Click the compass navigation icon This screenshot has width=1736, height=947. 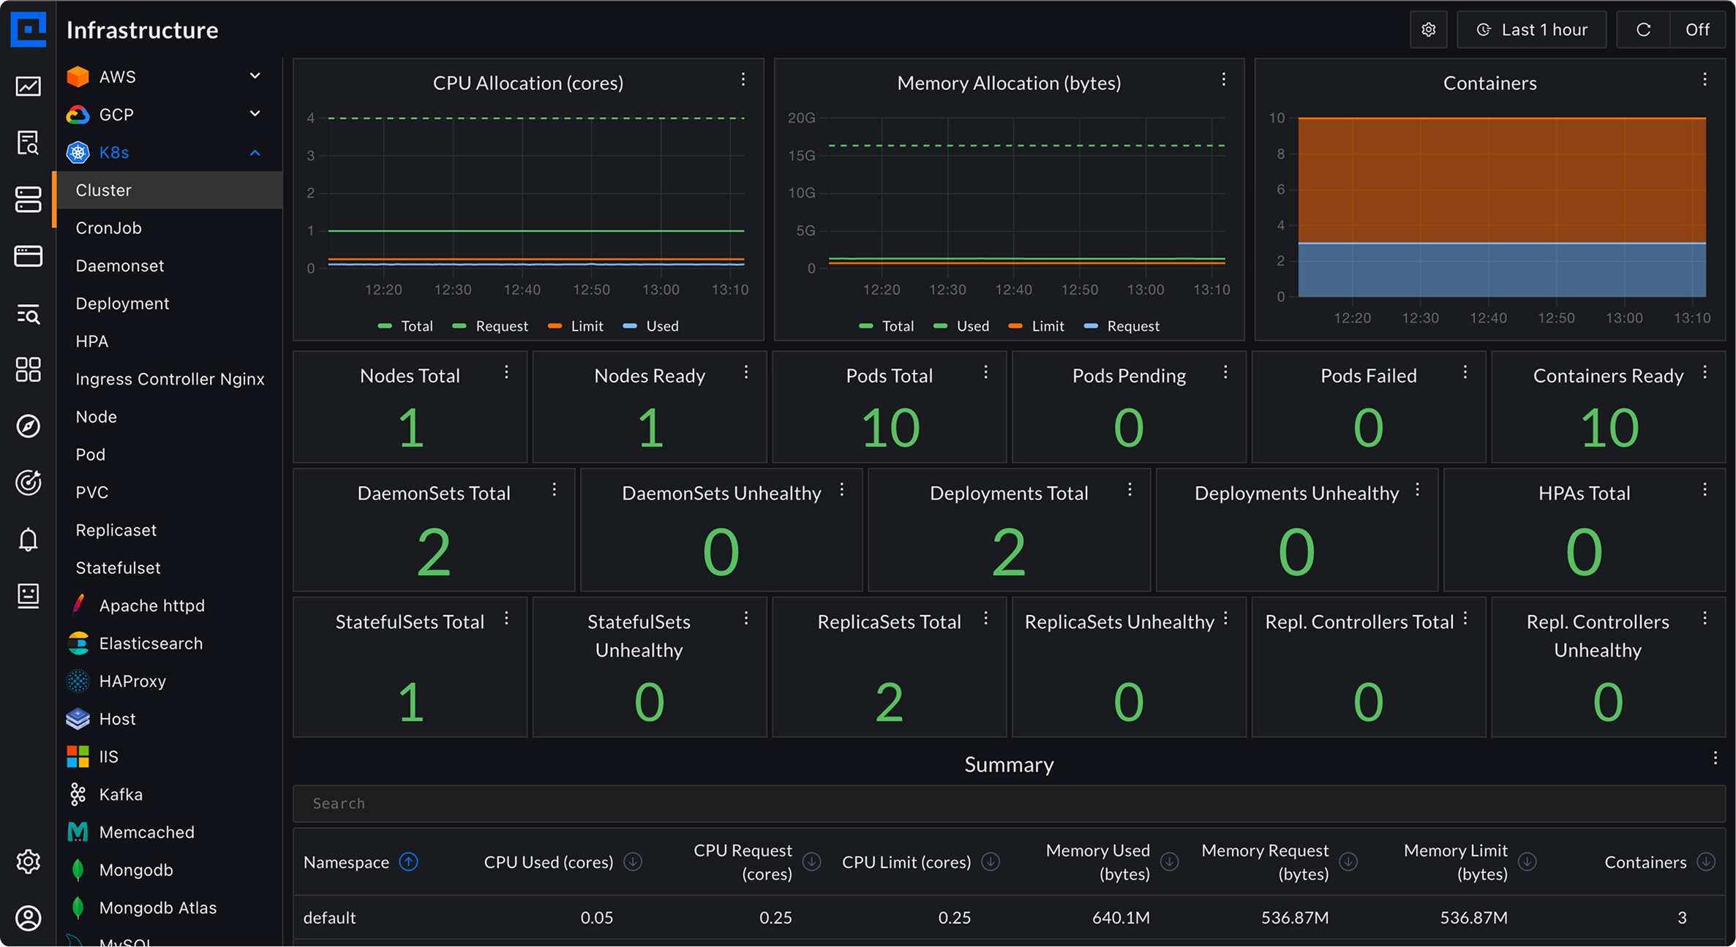click(x=28, y=426)
